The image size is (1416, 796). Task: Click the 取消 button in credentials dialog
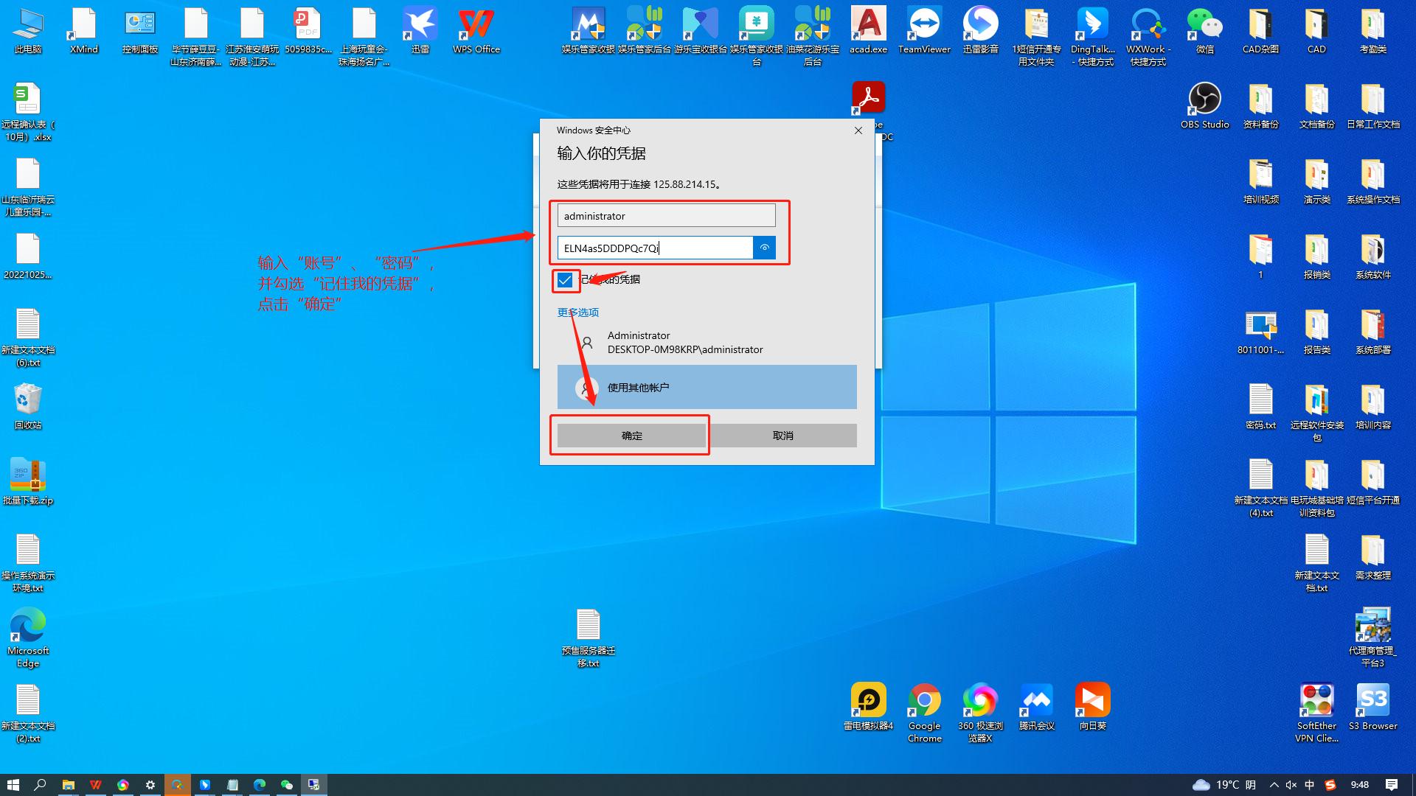pos(783,436)
